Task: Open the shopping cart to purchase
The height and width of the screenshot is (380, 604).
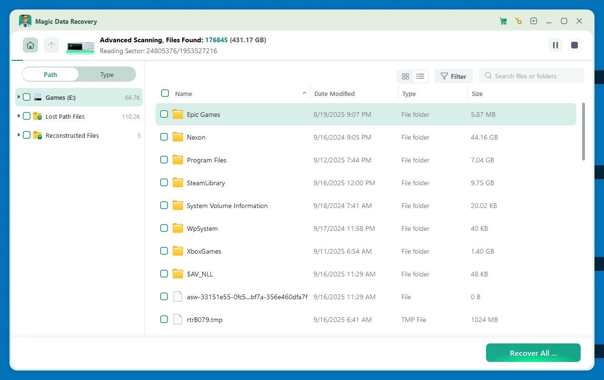Action: pos(503,21)
